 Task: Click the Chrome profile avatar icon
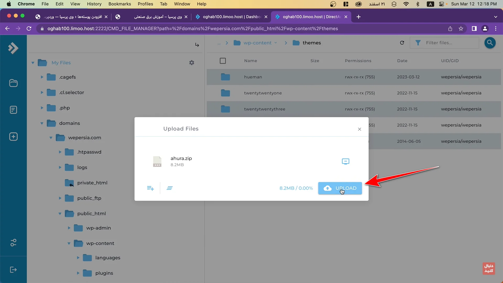tap(485, 29)
